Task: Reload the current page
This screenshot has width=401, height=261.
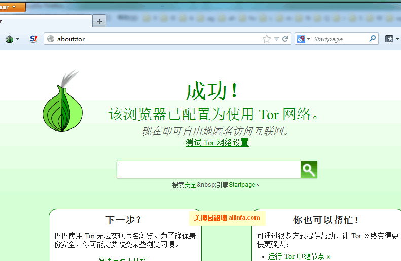Action: click(x=285, y=39)
